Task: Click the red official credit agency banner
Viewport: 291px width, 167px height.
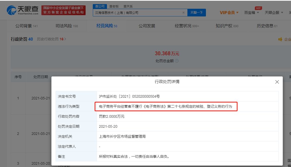Action: tap(63, 10)
